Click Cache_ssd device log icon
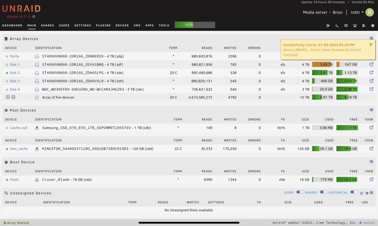 [37, 128]
